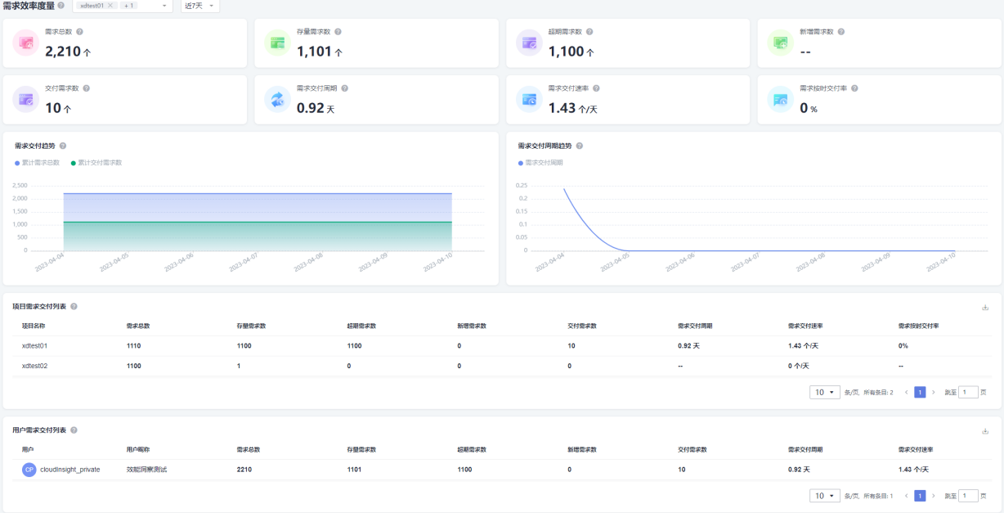Click help icon next to 超期需求数
The width and height of the screenshot is (1004, 513).
point(589,32)
